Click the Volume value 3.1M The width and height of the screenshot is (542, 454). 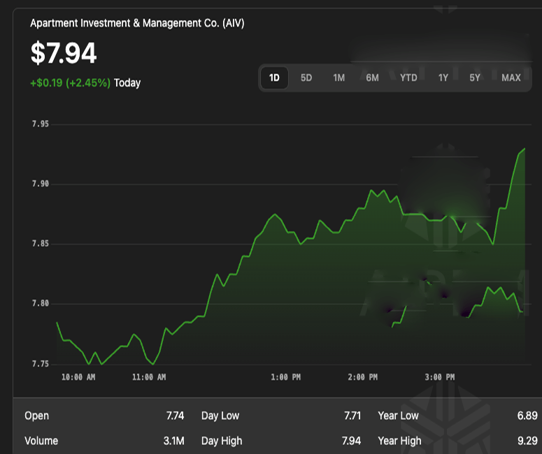click(174, 441)
